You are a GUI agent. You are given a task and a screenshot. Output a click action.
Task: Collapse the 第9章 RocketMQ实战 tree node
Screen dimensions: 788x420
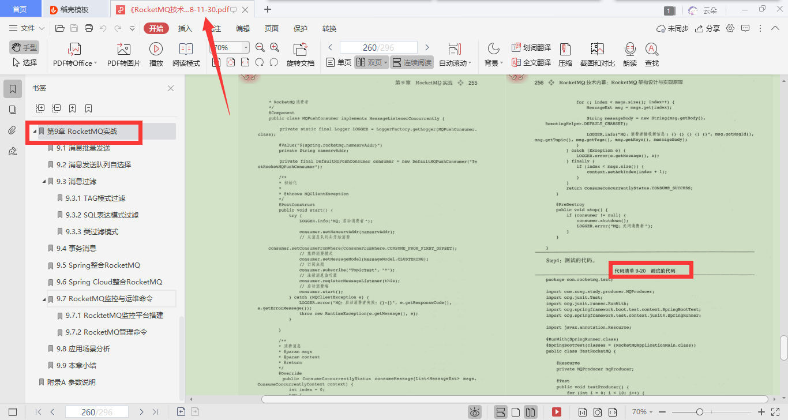35,132
